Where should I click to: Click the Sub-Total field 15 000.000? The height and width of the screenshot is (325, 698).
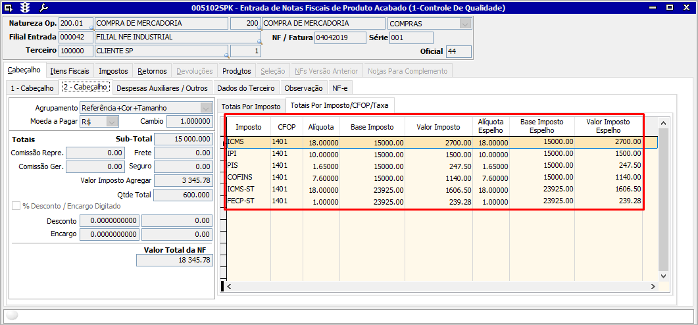click(183, 139)
